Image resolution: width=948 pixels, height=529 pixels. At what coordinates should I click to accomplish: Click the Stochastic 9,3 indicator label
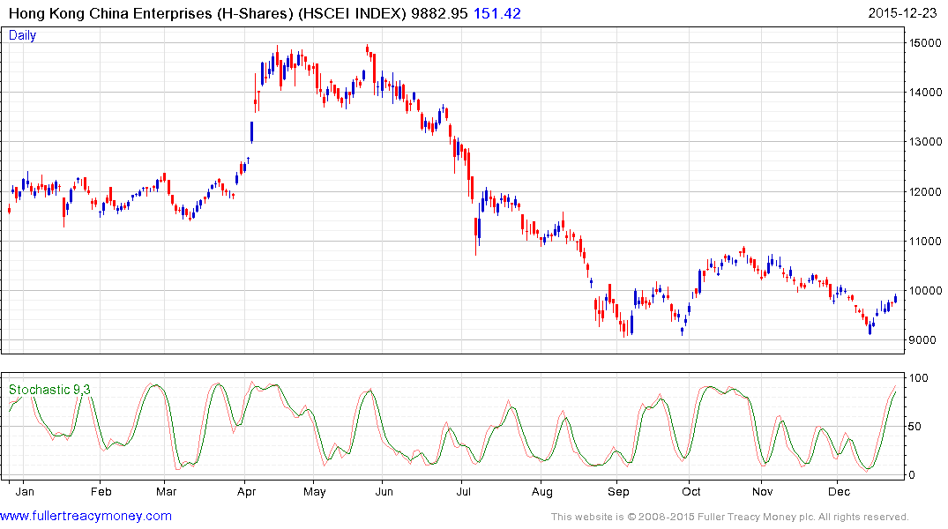(x=50, y=390)
